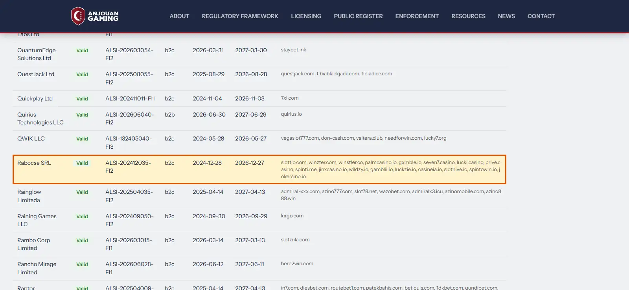The width and height of the screenshot is (629, 290).
Task: Select expiry date 2026-12-27
Action: pos(250,163)
